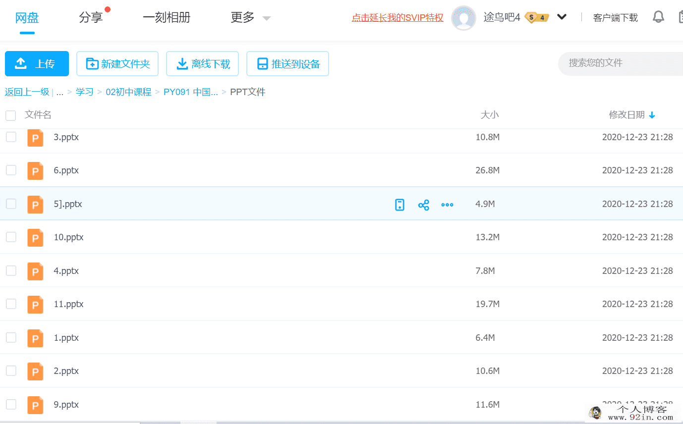Check the box for 1.pptx
The width and height of the screenshot is (683, 424).
point(11,337)
